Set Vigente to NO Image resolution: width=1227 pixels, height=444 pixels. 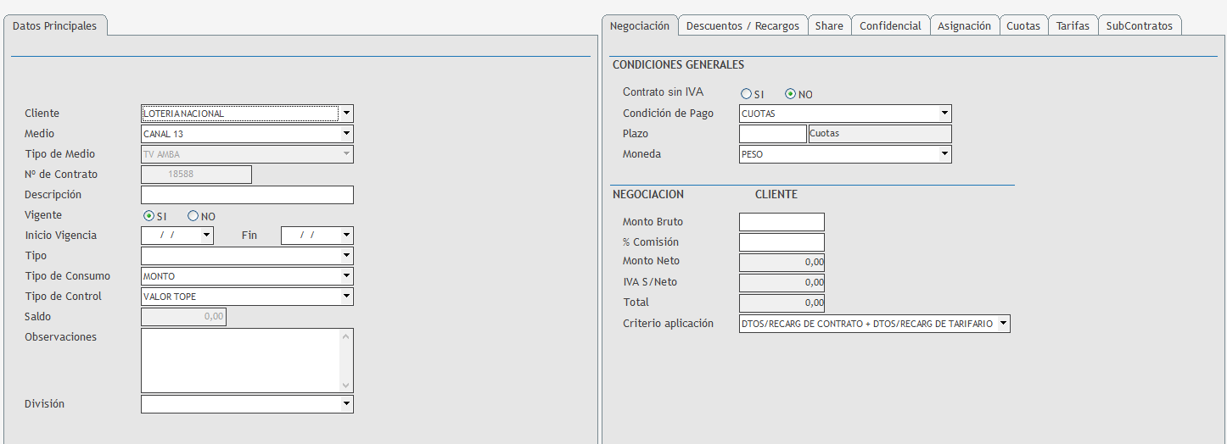tap(193, 216)
